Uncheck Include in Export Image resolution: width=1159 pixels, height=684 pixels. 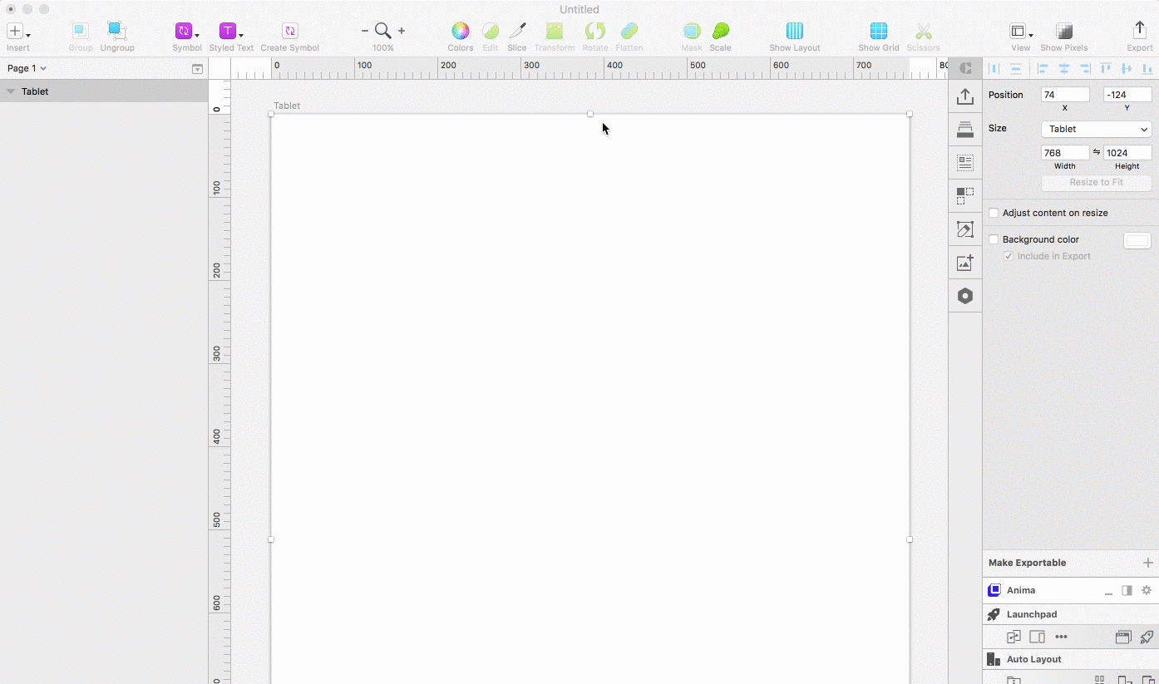pos(1009,256)
